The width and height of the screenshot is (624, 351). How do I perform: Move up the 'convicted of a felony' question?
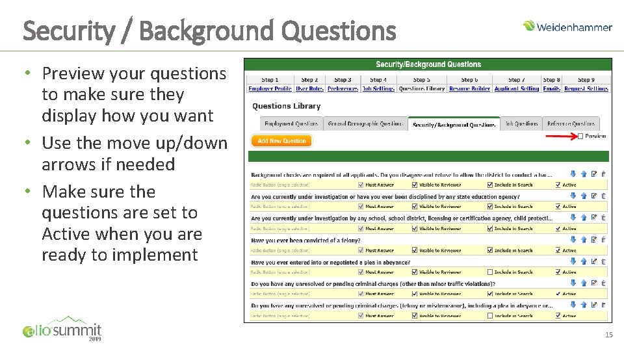(584, 240)
